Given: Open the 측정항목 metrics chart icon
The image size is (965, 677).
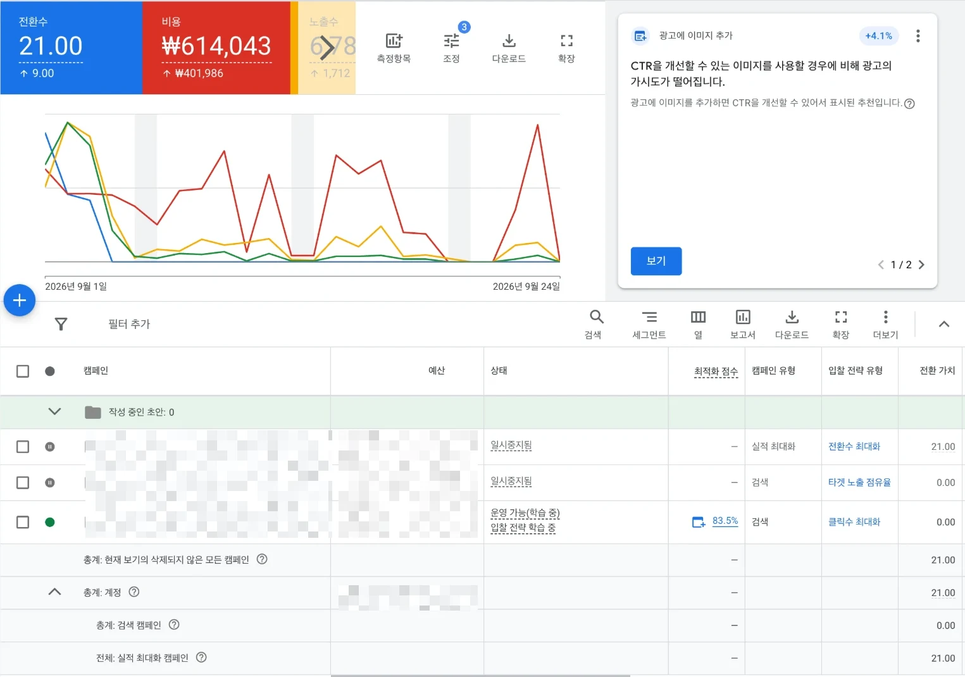Looking at the screenshot, I should pos(394,42).
